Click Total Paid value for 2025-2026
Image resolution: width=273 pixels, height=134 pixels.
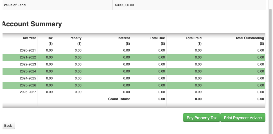point(198,85)
